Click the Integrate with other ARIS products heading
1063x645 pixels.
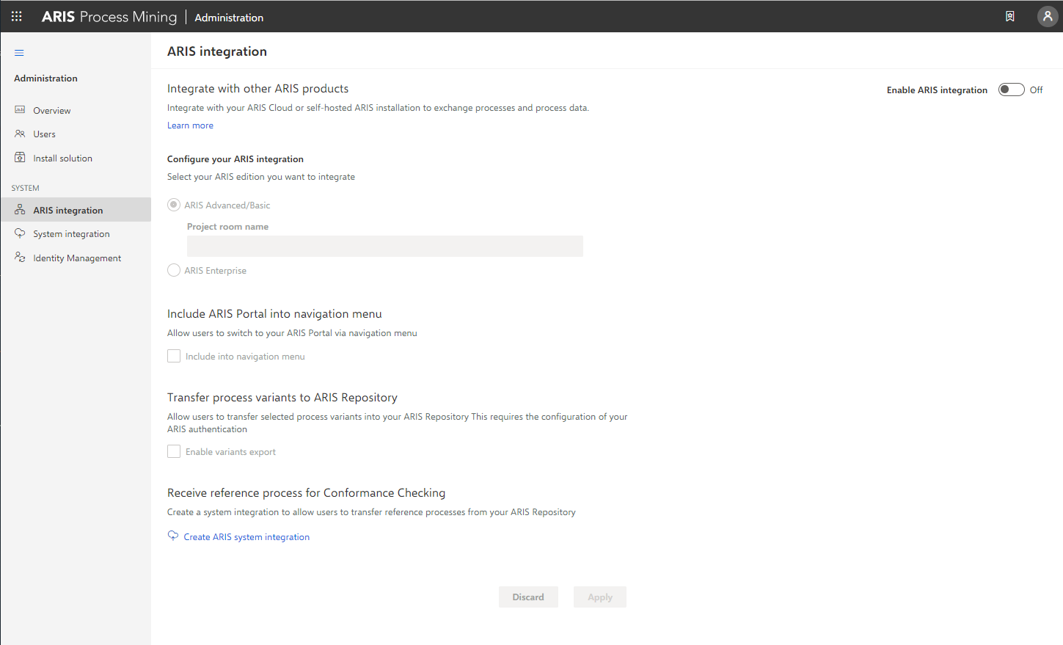tap(258, 88)
